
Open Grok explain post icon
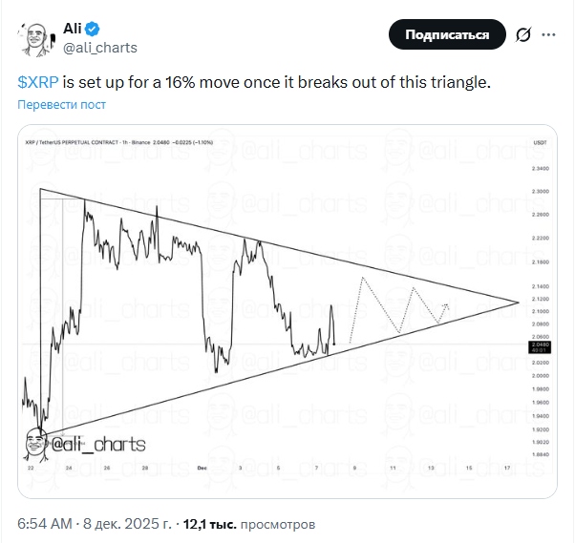[x=522, y=35]
